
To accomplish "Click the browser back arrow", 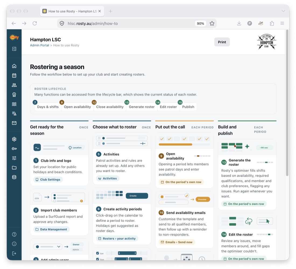I will coord(14,23).
